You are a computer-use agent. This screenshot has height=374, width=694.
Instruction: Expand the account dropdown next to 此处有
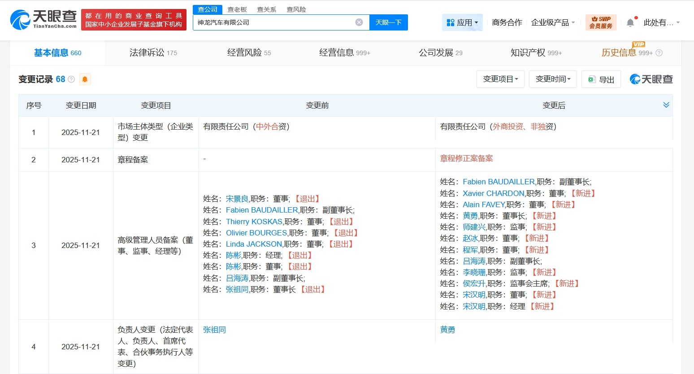(677, 22)
